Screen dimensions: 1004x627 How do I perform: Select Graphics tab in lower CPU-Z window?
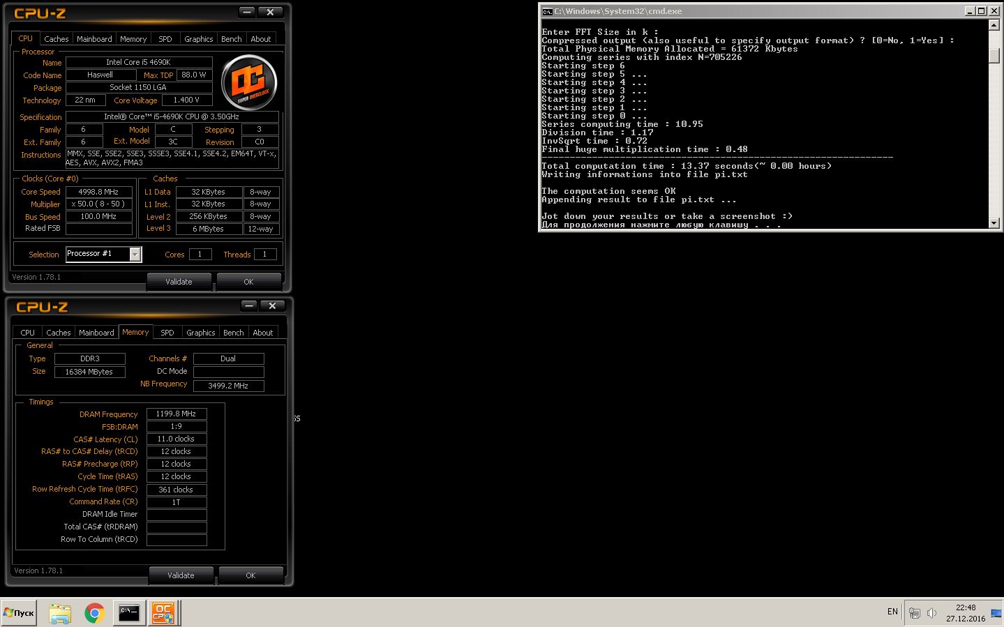click(201, 333)
